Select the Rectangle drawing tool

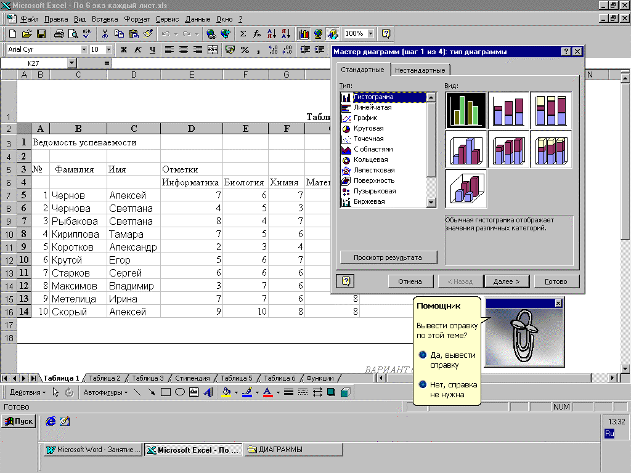click(165, 392)
